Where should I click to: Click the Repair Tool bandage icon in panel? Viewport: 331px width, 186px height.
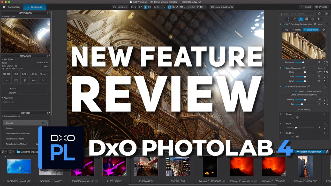[x=297, y=118]
